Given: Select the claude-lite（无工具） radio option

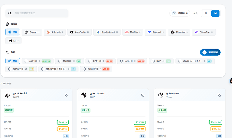Looking at the screenshot, I should (x=180, y=61).
